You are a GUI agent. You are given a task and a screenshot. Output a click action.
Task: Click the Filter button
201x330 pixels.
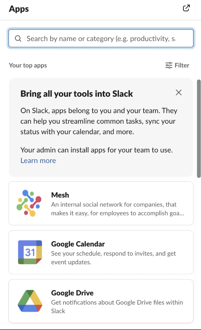[177, 65]
